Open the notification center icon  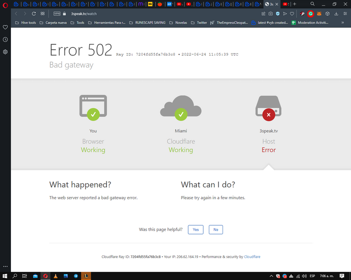(342, 276)
